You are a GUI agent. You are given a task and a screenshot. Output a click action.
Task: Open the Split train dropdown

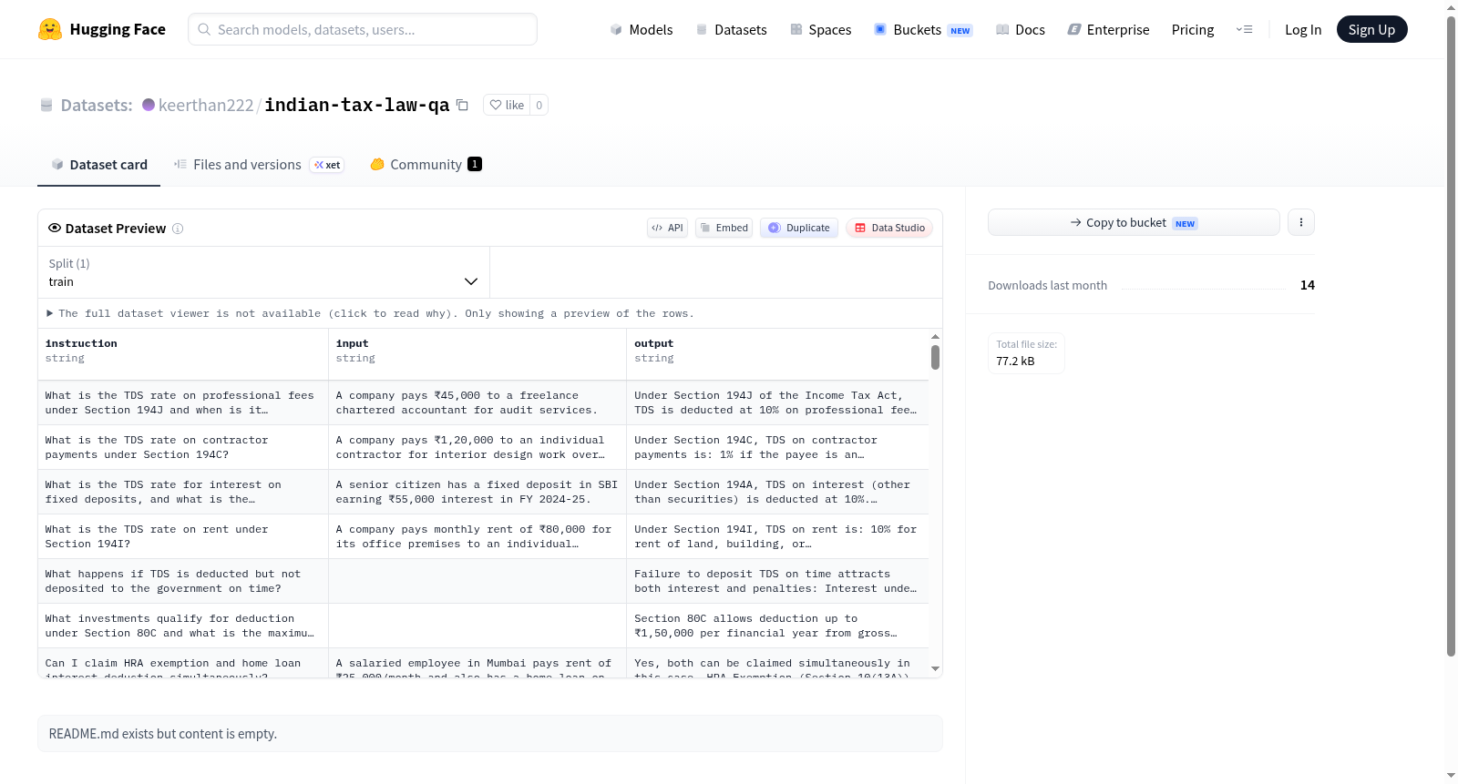tap(263, 272)
